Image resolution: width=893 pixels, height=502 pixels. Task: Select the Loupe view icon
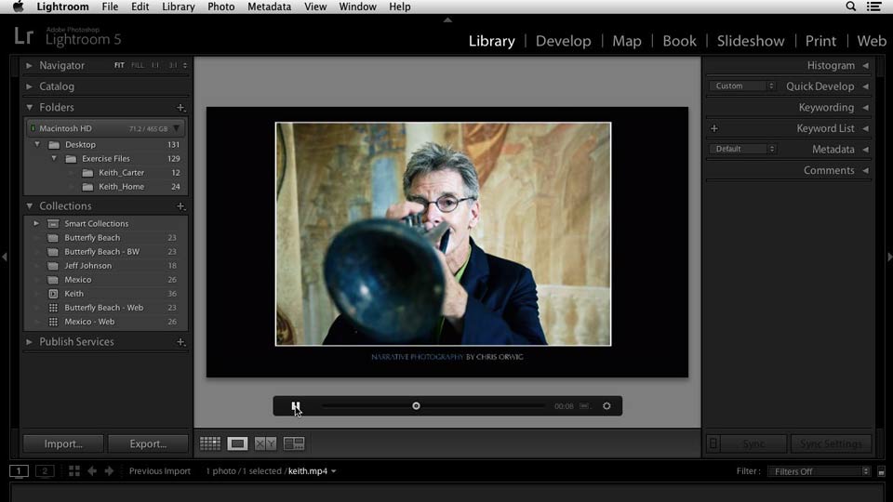pyautogui.click(x=237, y=443)
